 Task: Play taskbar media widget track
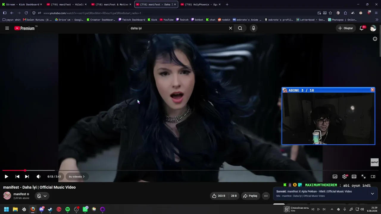tap(318, 209)
